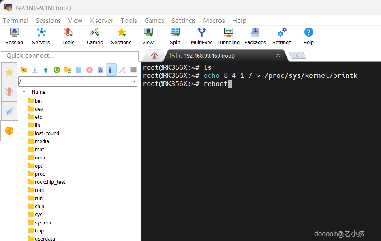Open the remote path dropdown arrow
Image resolution: width=381 pixels, height=241 pixels.
pyautogui.click(x=133, y=82)
